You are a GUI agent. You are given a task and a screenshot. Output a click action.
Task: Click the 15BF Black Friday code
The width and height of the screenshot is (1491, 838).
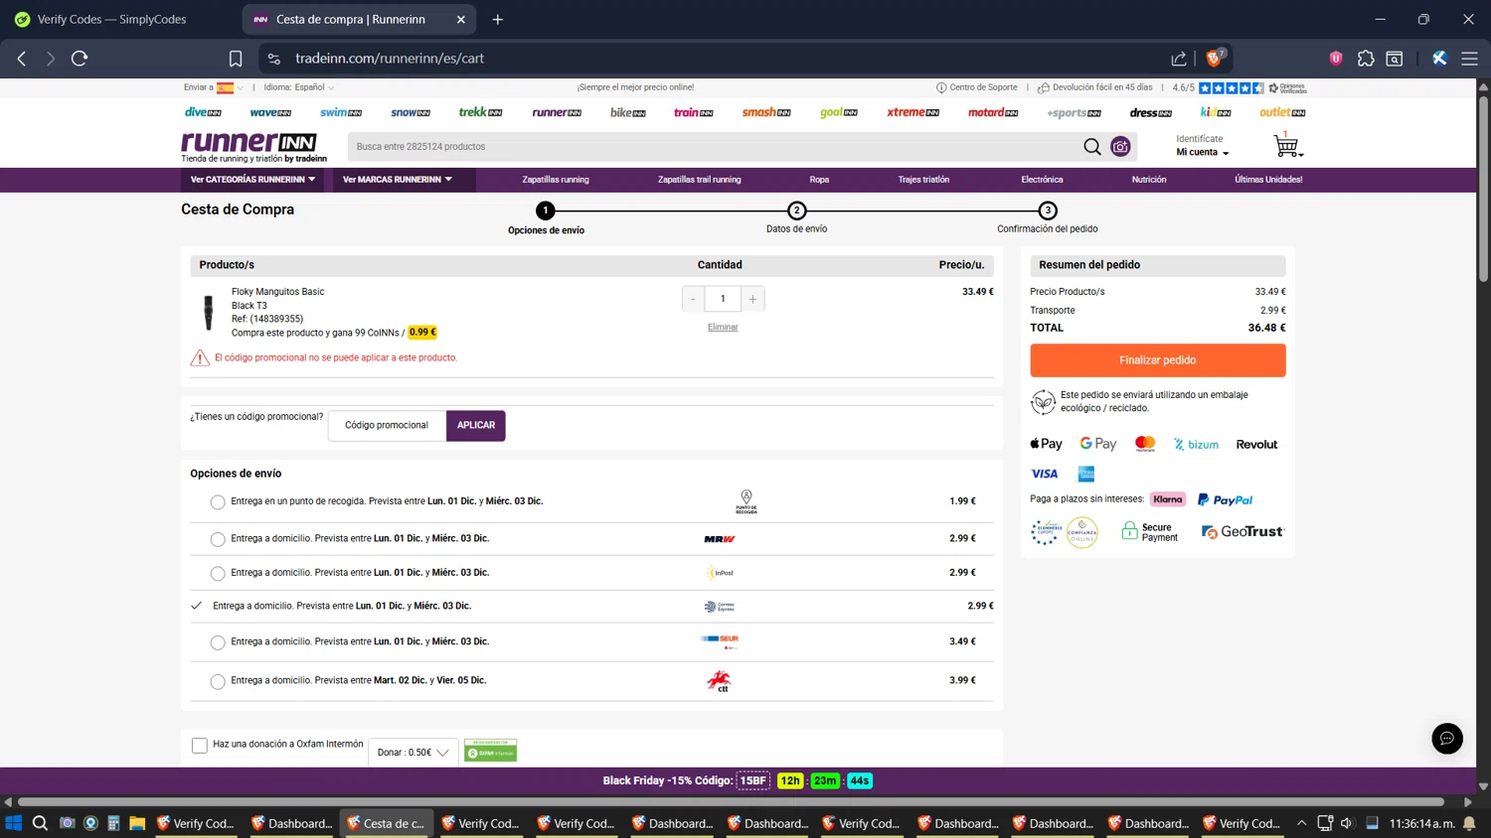click(x=753, y=780)
